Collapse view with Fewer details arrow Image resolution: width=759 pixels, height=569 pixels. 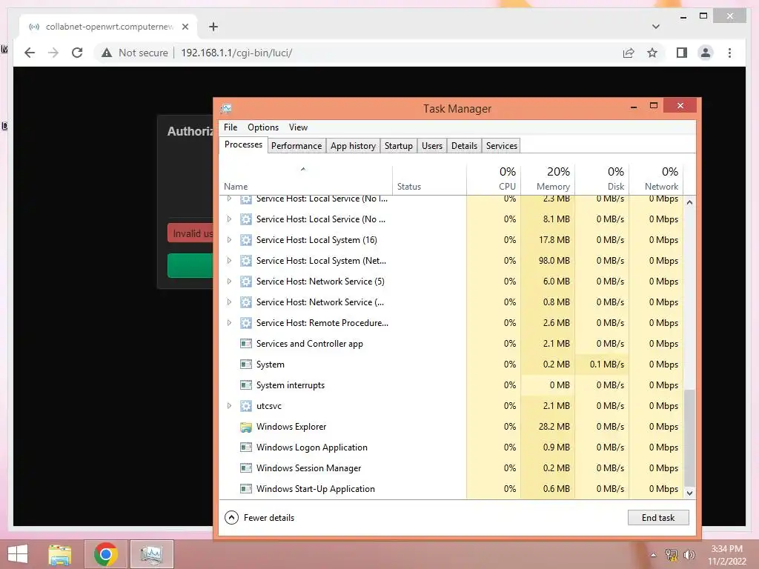(231, 518)
